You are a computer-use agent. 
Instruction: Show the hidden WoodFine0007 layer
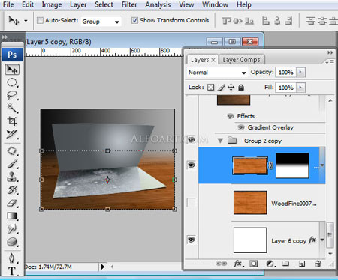[192, 202]
